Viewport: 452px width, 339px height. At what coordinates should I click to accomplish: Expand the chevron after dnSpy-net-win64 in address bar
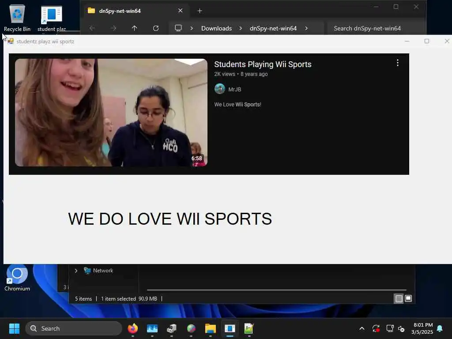pyautogui.click(x=306, y=28)
